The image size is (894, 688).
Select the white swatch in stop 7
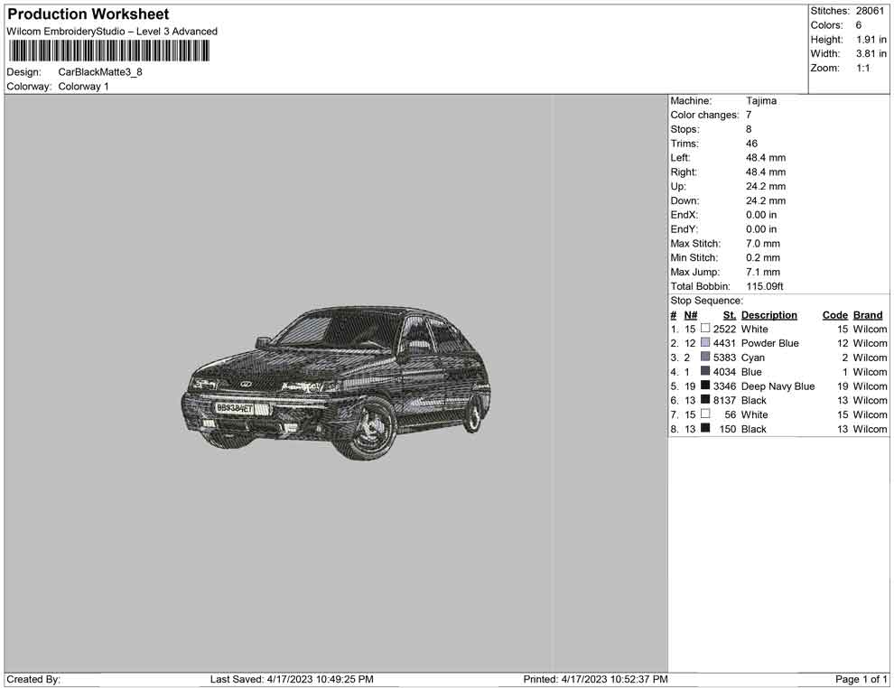coord(705,414)
